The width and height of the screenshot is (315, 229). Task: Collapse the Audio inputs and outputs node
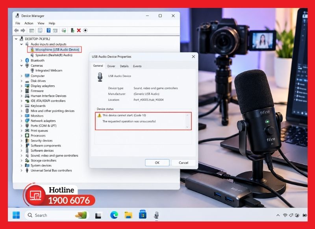coord(22,44)
